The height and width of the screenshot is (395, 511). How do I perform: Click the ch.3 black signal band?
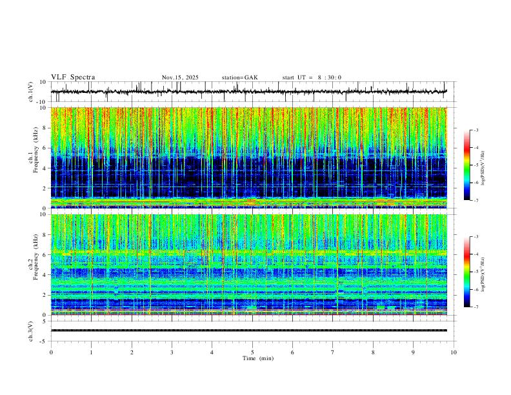point(248,330)
